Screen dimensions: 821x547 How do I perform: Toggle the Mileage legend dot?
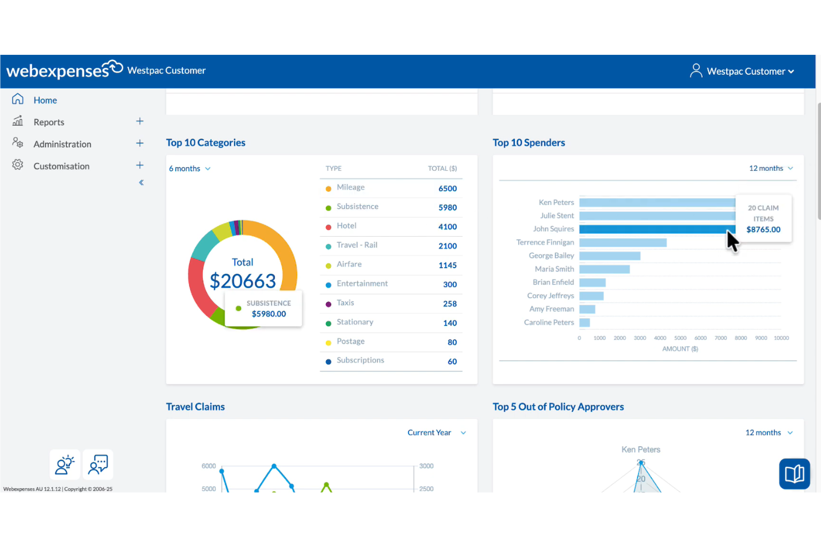point(328,188)
